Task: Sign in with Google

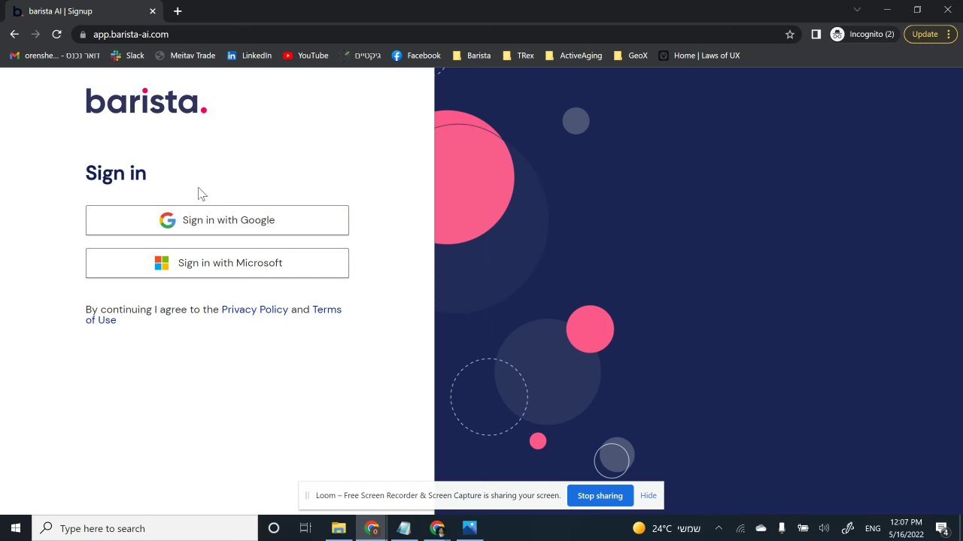Action: click(x=217, y=220)
